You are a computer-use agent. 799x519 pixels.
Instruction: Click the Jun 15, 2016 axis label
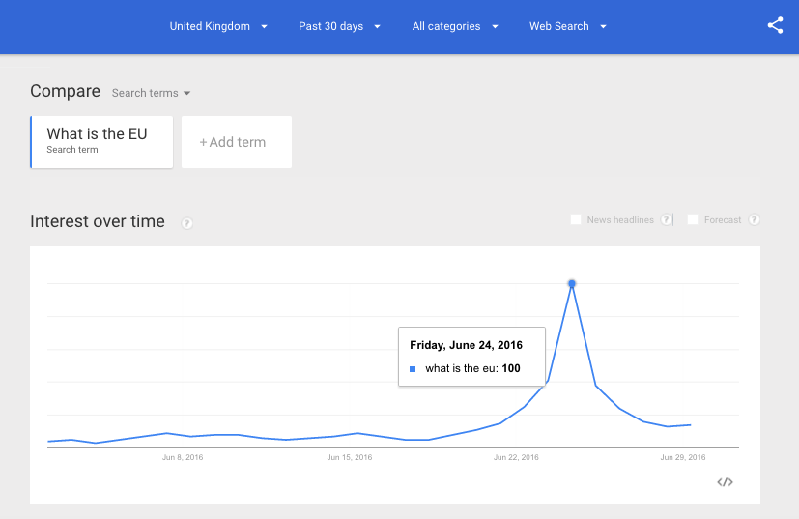click(x=348, y=457)
